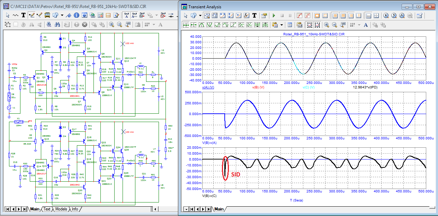The image size is (438, 216).
Task: Click the Text mode 'T' schematic tool
Action: tap(24, 15)
